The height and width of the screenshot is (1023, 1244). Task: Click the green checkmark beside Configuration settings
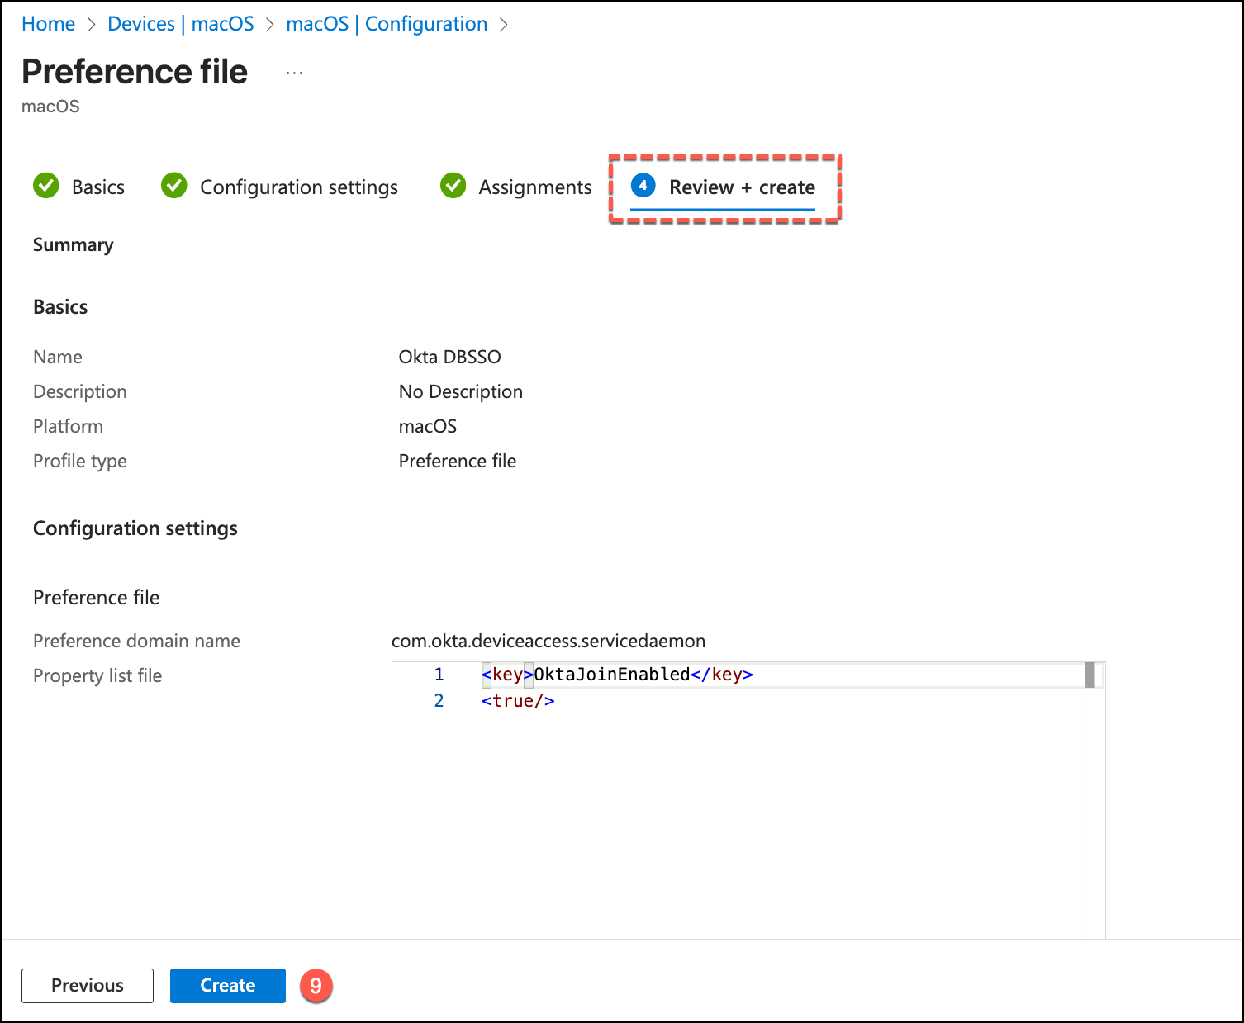174,186
